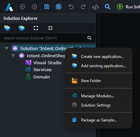Viewport: 140px width, 137px height.
Task: Redo the last undone change
Action: [83, 7]
